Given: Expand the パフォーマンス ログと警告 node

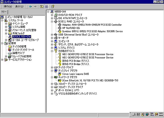Looking at the screenshot, I should coord(6,30).
